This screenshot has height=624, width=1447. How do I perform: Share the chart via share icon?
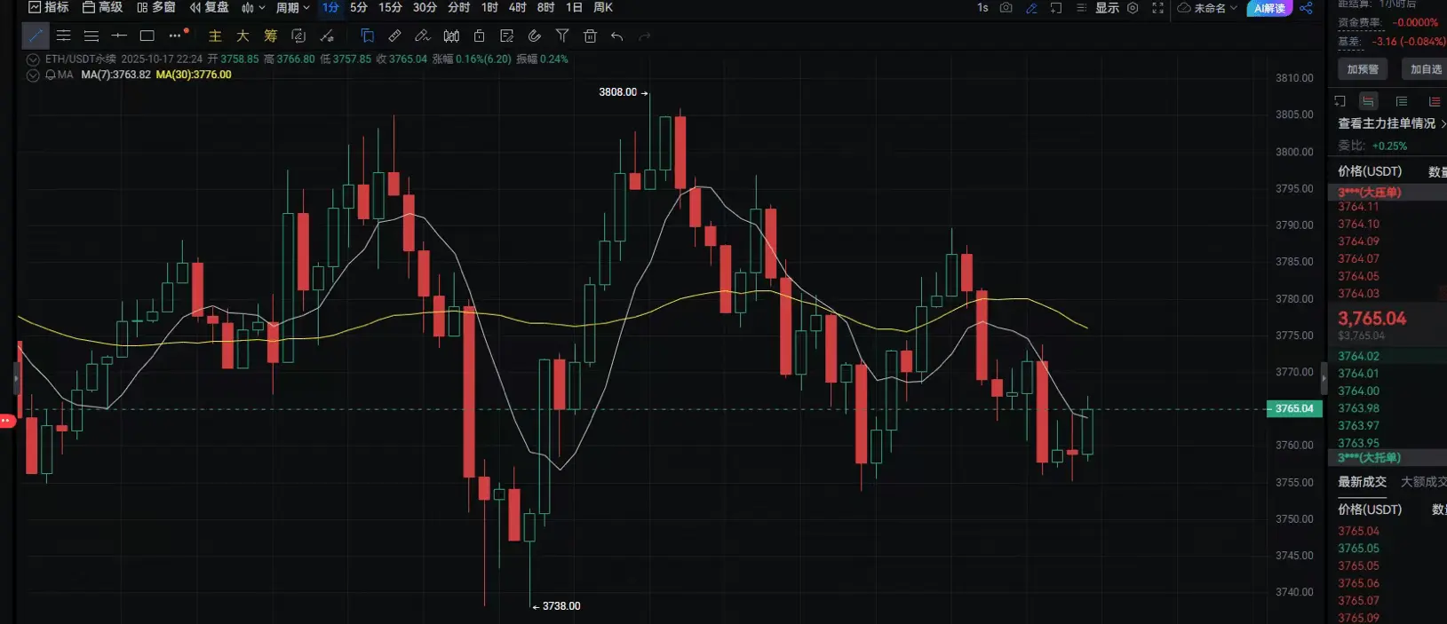coord(1306,7)
